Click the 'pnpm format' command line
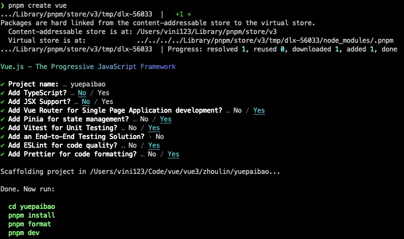Image resolution: width=404 pixels, height=239 pixels. coord(30,224)
